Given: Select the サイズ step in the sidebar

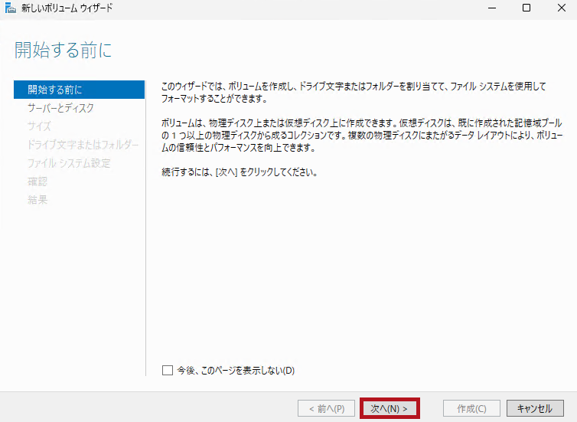Looking at the screenshot, I should [x=39, y=126].
